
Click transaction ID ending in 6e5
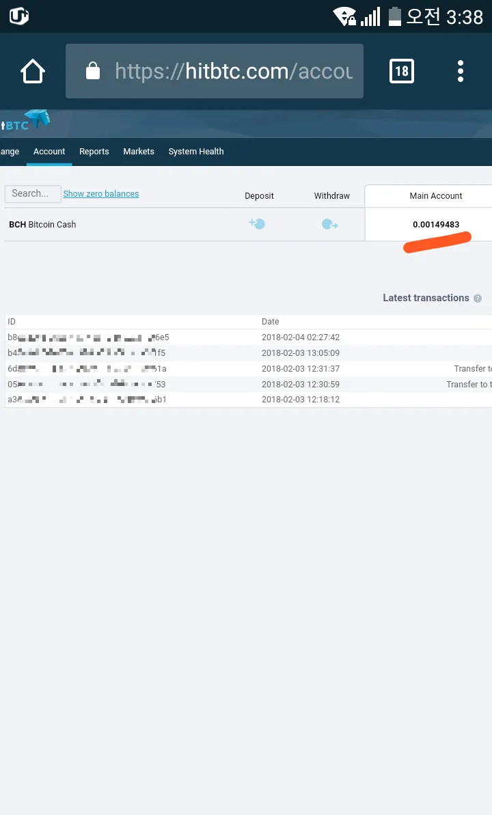click(88, 337)
